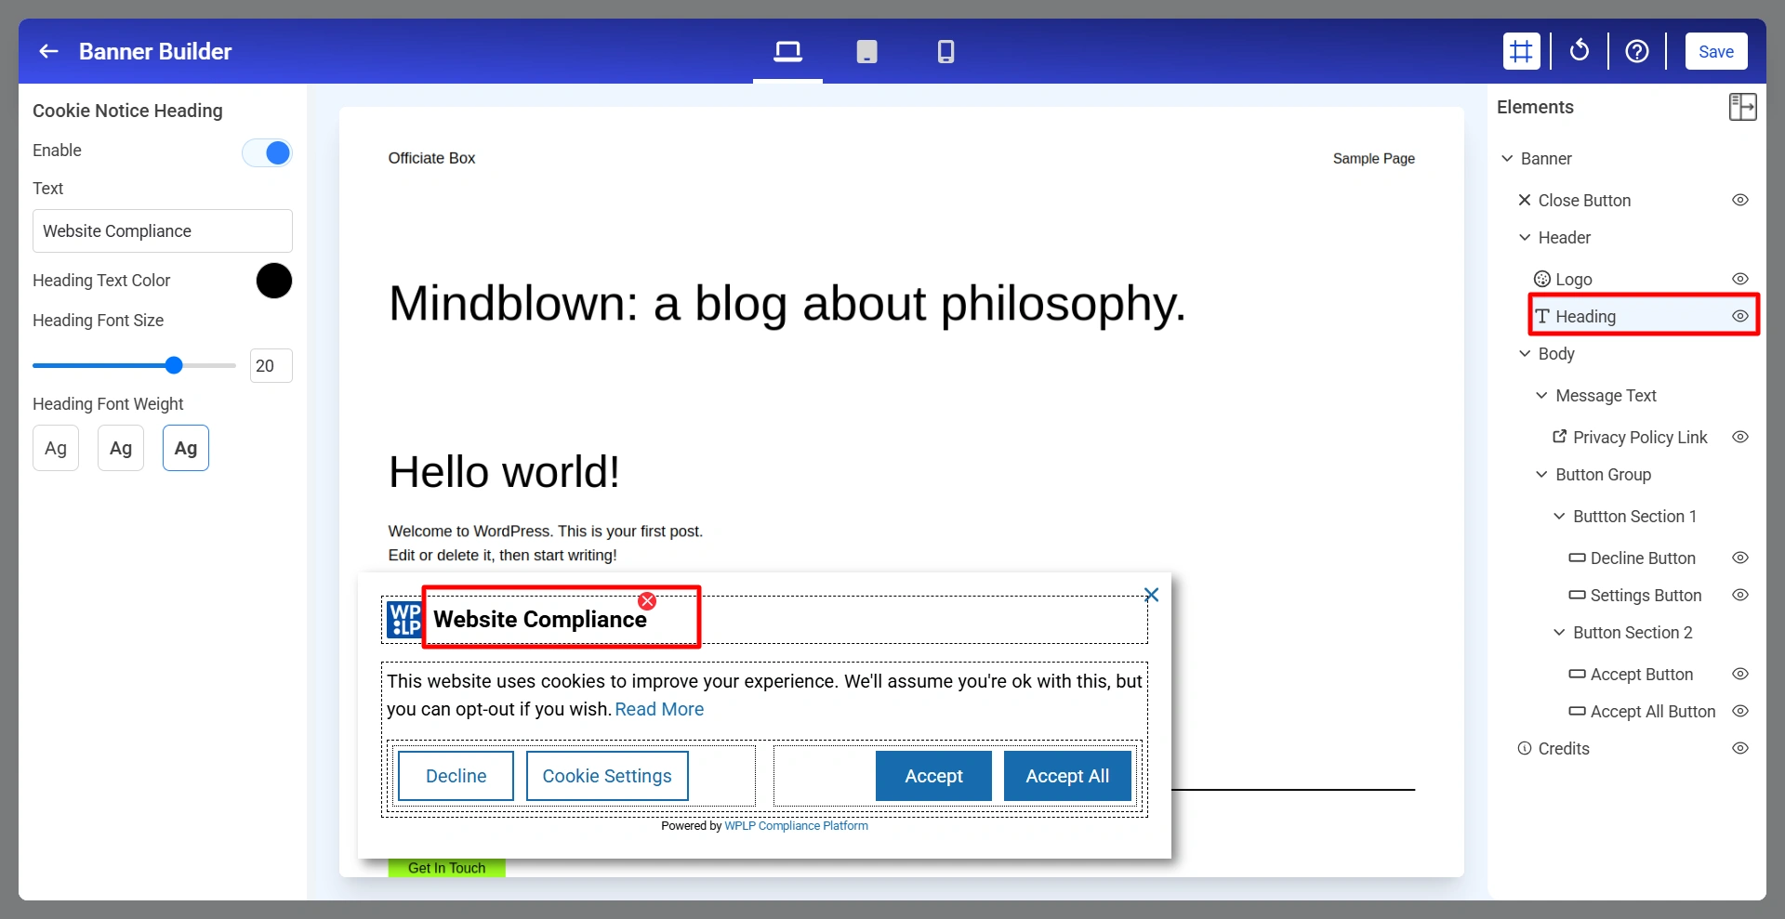1785x919 pixels.
Task: Select the light font weight Ag option
Action: (x=56, y=448)
